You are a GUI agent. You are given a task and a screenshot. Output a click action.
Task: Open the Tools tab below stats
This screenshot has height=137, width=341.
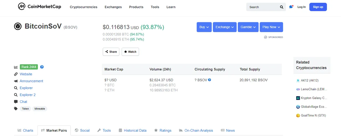coord(104,130)
